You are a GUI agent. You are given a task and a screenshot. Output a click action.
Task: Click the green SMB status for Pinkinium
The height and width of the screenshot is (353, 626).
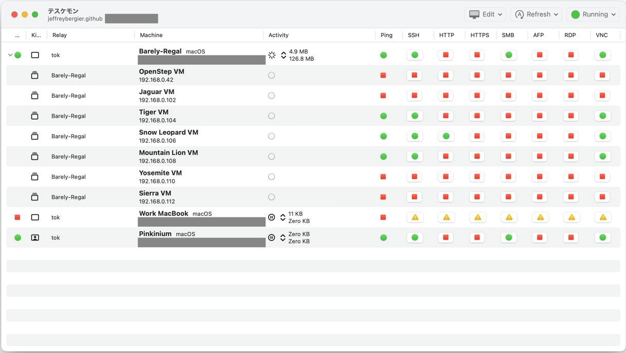508,237
